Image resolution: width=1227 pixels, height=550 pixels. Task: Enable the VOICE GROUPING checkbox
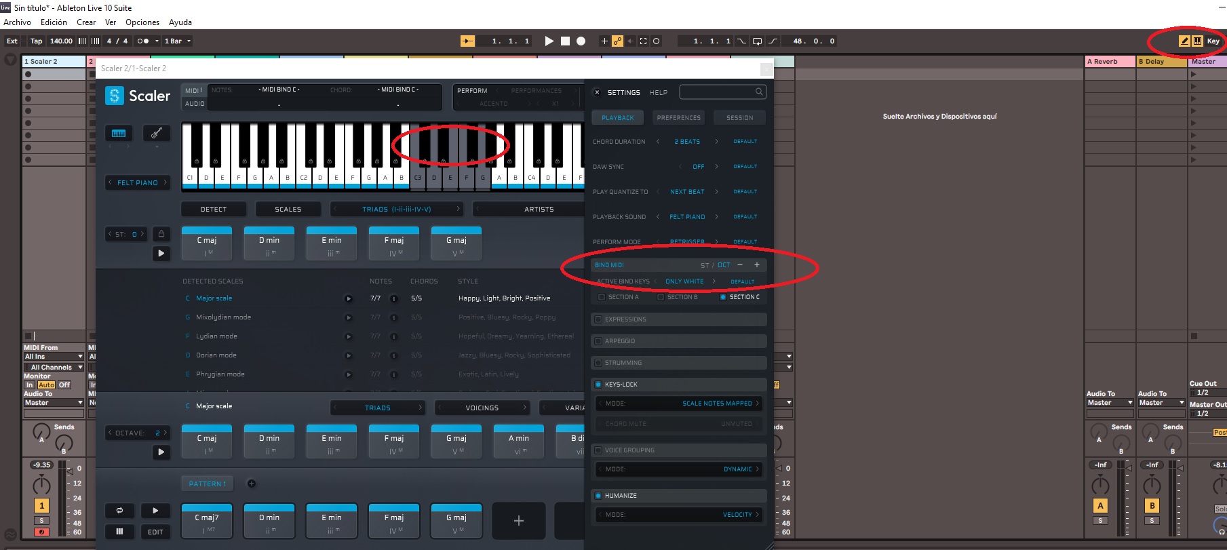pyautogui.click(x=598, y=450)
